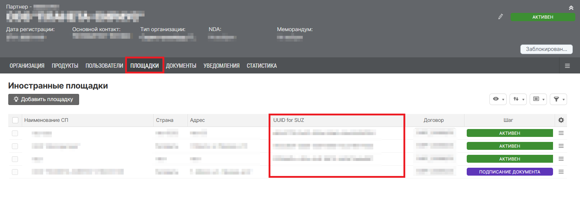The height and width of the screenshot is (205, 580).
Task: Open table settings gear icon
Action: 561,120
